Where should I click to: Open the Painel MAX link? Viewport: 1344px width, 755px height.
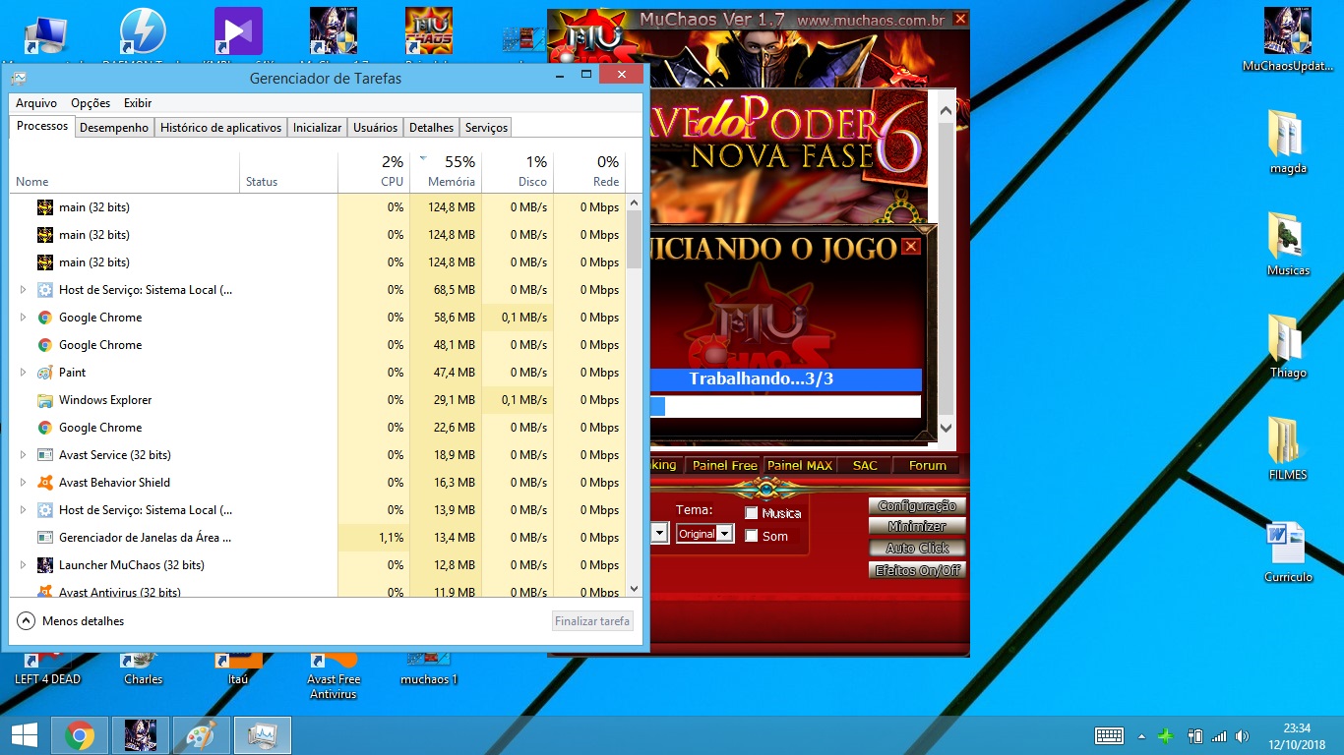click(x=800, y=465)
